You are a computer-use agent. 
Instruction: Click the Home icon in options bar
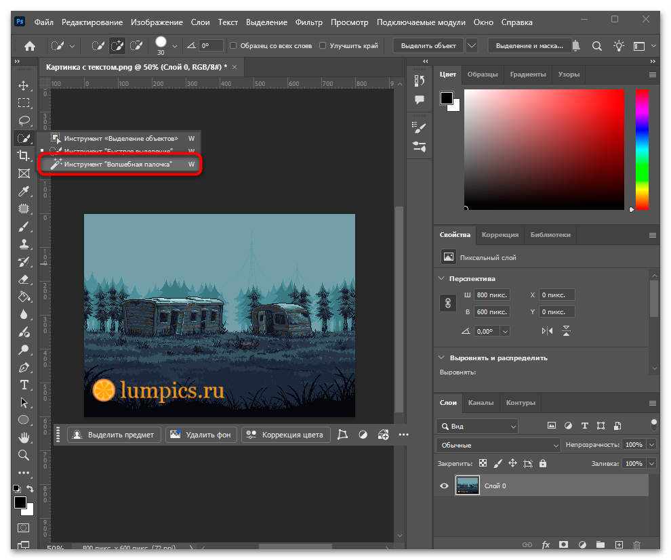[x=30, y=46]
